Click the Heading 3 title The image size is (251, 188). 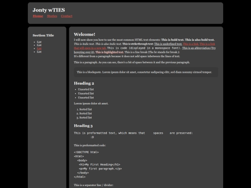coord(83,126)
